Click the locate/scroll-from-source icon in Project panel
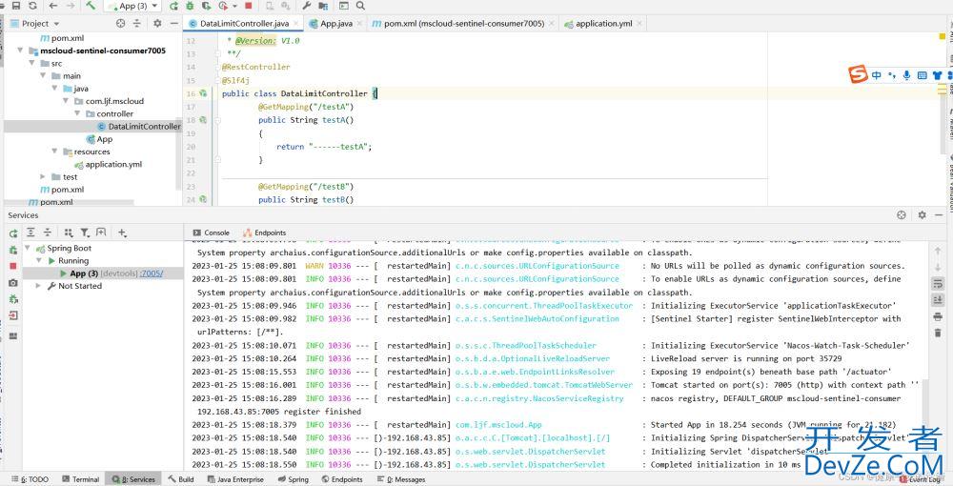This screenshot has height=486, width=953. (x=120, y=23)
